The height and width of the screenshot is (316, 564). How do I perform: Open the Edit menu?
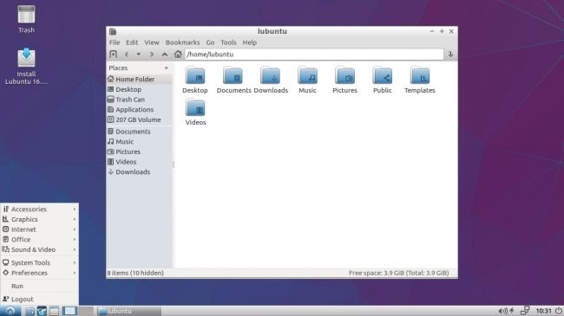point(132,42)
